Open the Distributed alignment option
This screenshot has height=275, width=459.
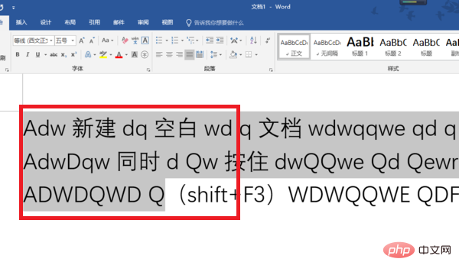200,54
